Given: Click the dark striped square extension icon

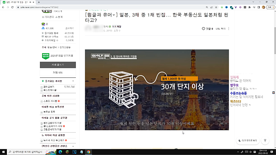Looking at the screenshot, I should click(245, 7).
